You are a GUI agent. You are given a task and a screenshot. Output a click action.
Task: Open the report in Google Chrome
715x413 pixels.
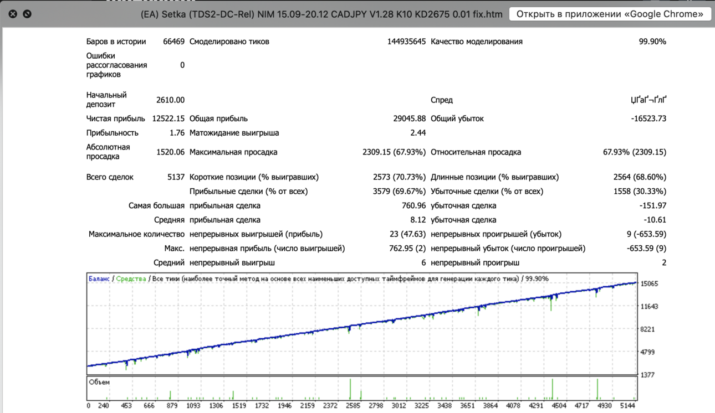click(610, 14)
